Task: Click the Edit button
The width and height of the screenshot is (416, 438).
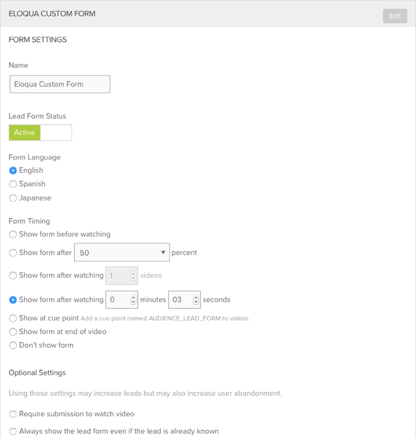Action: [x=394, y=16]
